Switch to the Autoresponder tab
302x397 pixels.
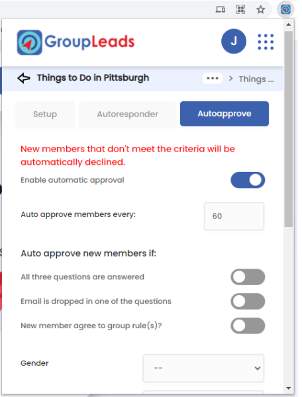(127, 114)
